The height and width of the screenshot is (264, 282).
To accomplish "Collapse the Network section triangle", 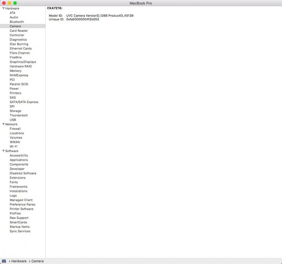I will 4,124.
